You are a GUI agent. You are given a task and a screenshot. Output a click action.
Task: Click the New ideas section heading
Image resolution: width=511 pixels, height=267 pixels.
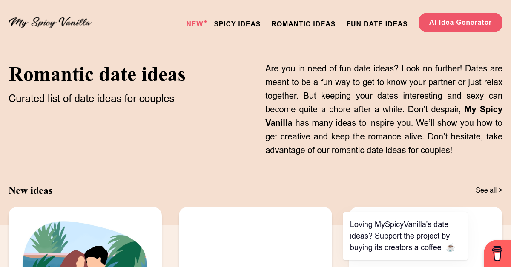(30, 190)
